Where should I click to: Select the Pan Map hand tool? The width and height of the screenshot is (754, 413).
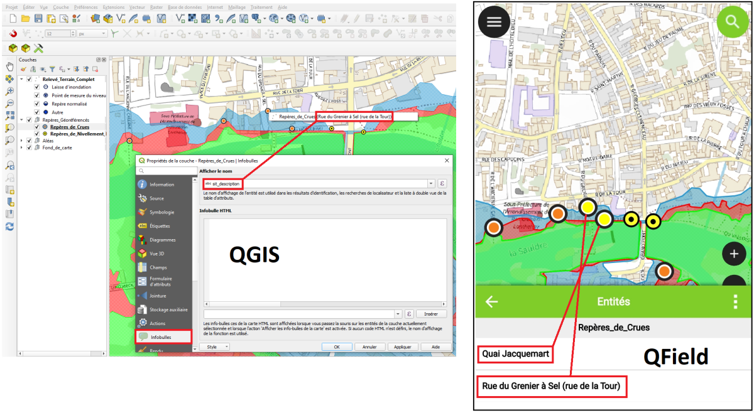(x=10, y=67)
